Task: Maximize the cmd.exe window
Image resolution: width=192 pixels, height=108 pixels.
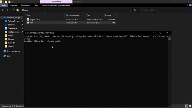Action: pyautogui.click(x=160, y=33)
